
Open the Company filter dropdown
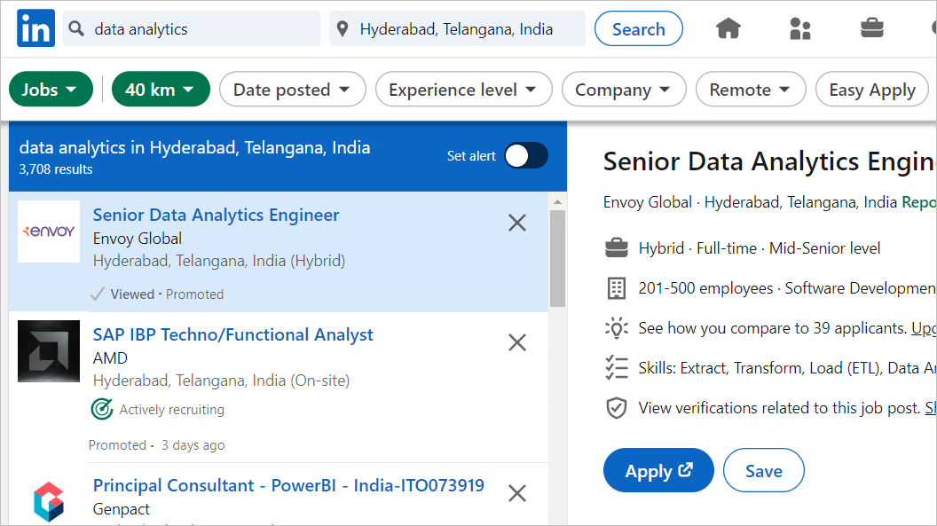click(x=624, y=89)
